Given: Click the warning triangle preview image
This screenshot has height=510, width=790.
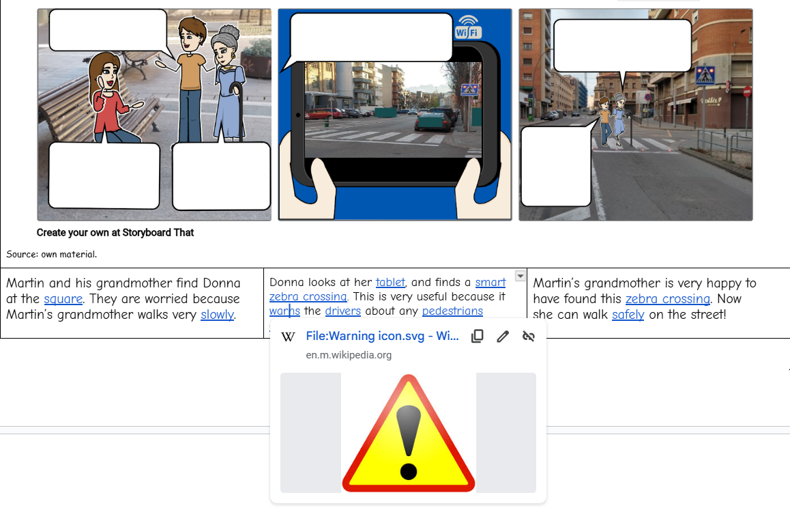Looking at the screenshot, I should tap(408, 433).
